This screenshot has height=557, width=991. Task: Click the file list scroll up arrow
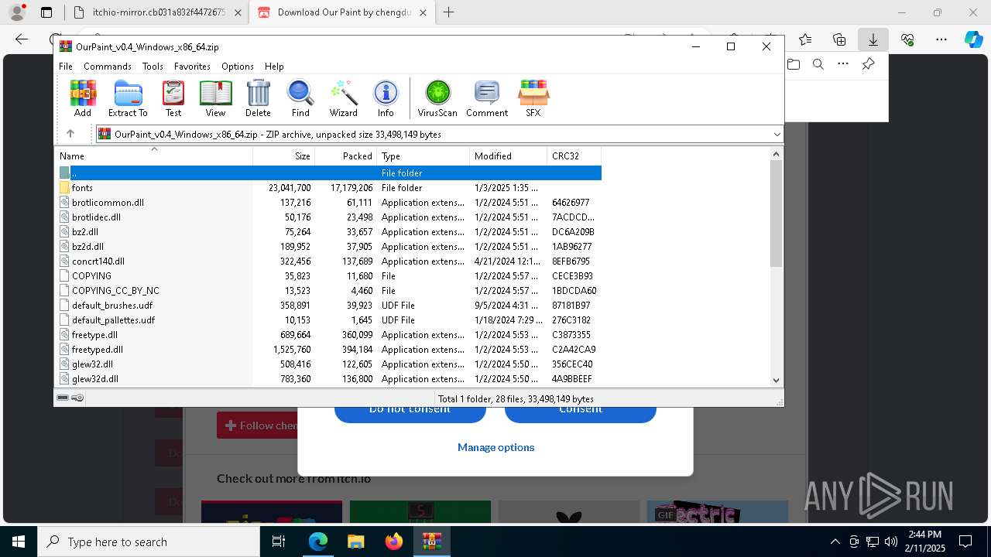[x=777, y=154]
